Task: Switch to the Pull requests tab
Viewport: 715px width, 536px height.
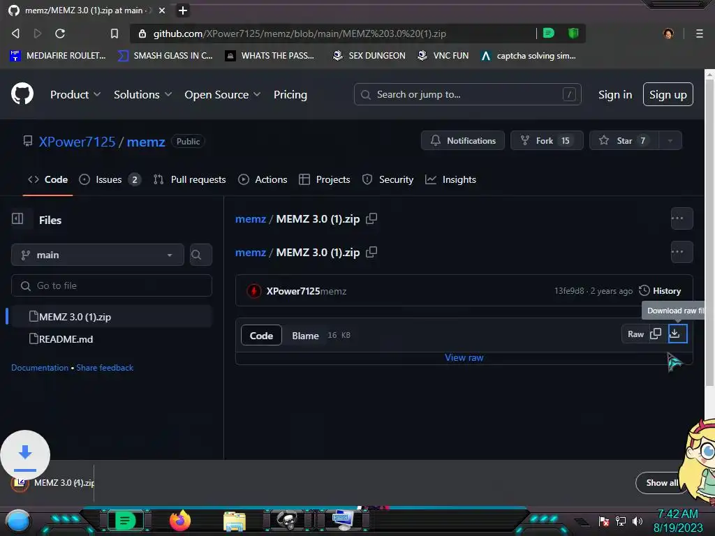Action: [190, 179]
